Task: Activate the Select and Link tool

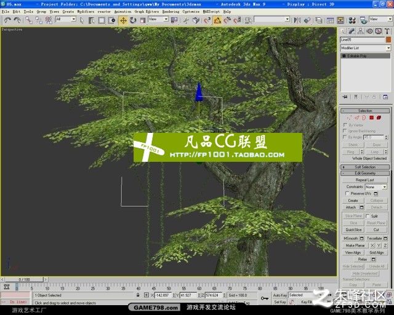Action: pos(29,20)
